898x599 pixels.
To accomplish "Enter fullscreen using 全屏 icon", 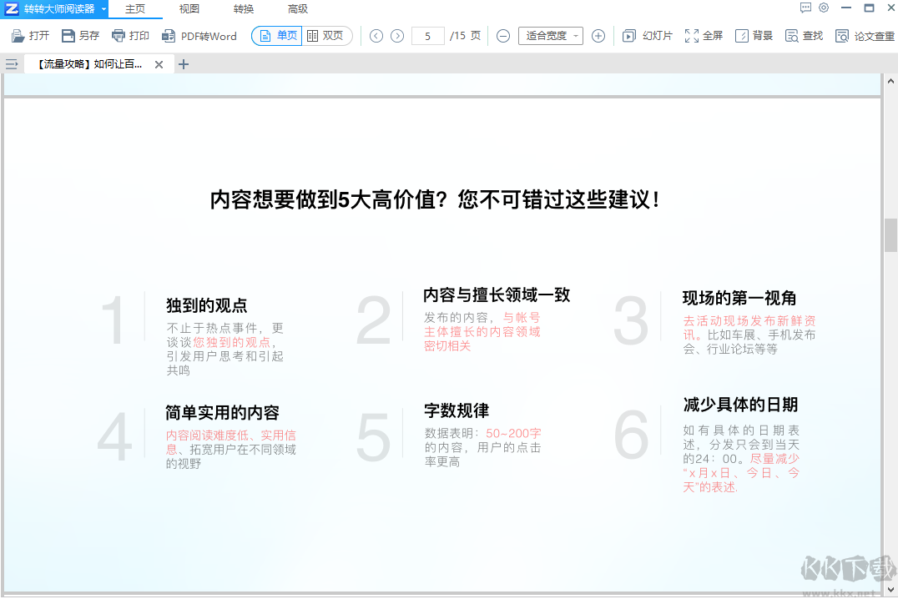I will point(704,36).
